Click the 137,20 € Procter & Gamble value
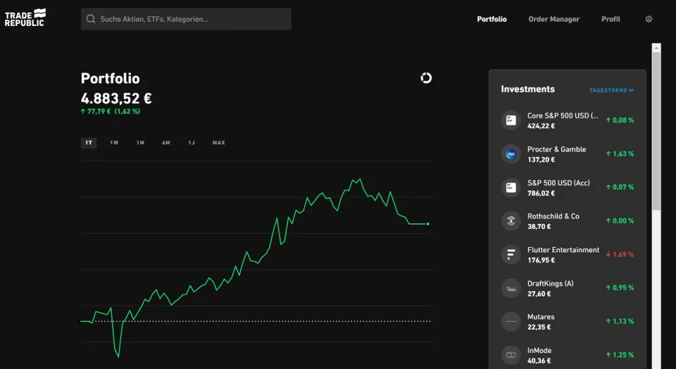Viewport: 676px width, 369px height. pos(541,159)
